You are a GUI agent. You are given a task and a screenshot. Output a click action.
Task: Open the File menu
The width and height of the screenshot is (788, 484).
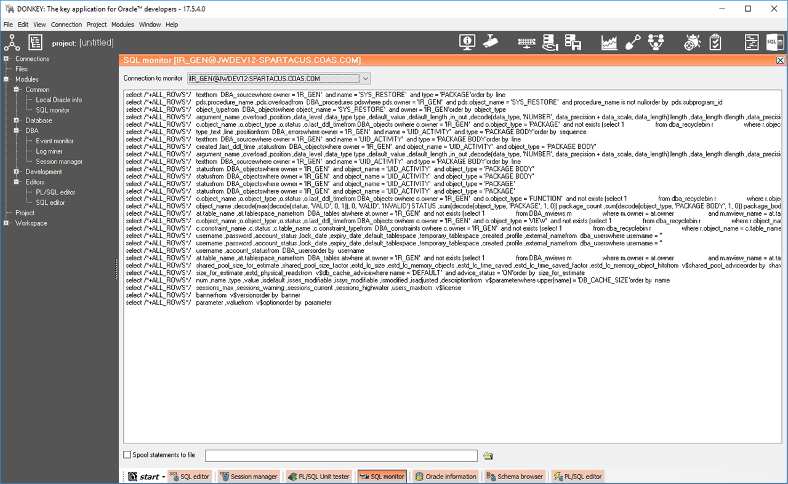(8, 25)
